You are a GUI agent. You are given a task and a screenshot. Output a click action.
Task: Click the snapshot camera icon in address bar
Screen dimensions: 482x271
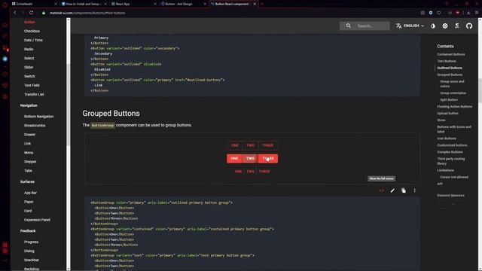point(423,13)
